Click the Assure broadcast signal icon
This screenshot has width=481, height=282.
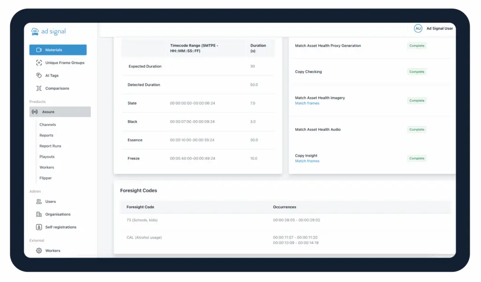(x=35, y=112)
